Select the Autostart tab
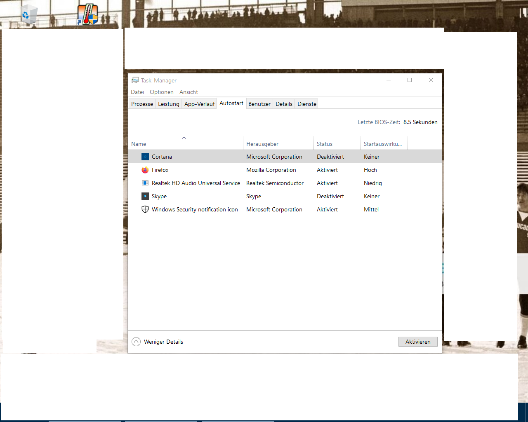 (231, 103)
